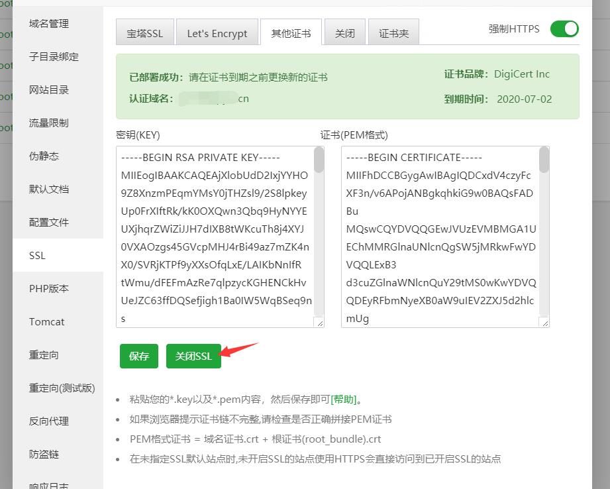Switch to the Let's Encrypt tab
Screen dimensions: 610x489
[217, 31]
